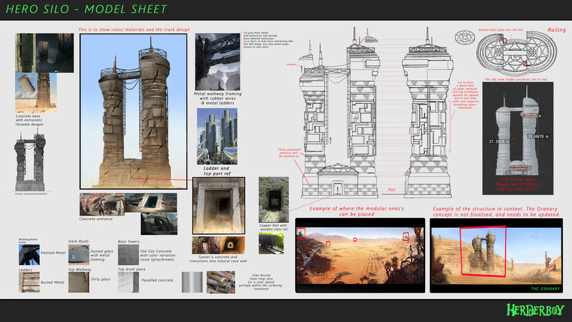Select The Granary context painting

click(x=496, y=255)
